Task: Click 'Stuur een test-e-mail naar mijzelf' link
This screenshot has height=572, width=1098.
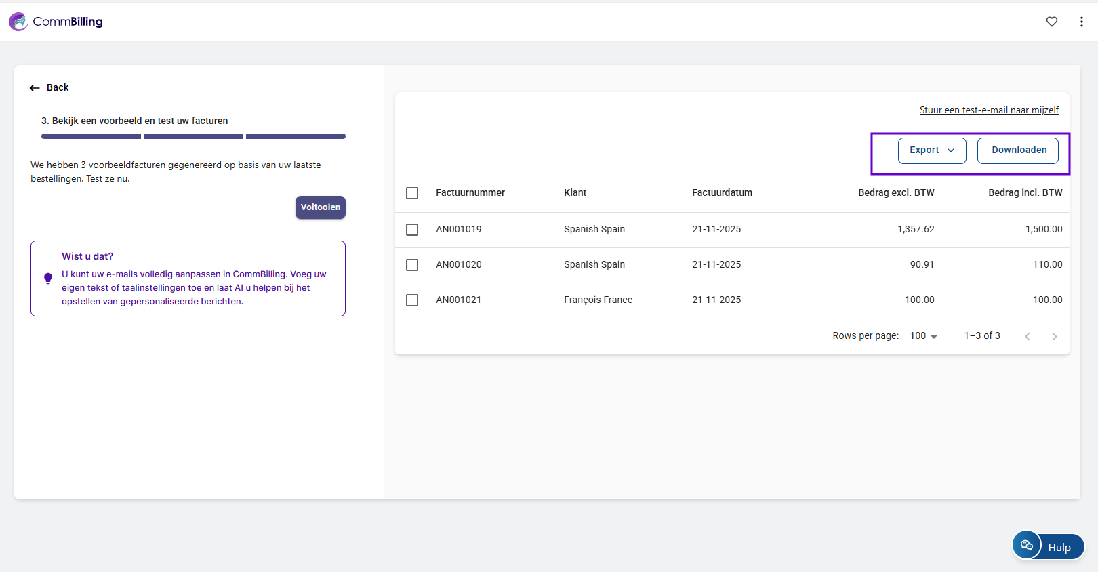Action: coord(988,110)
